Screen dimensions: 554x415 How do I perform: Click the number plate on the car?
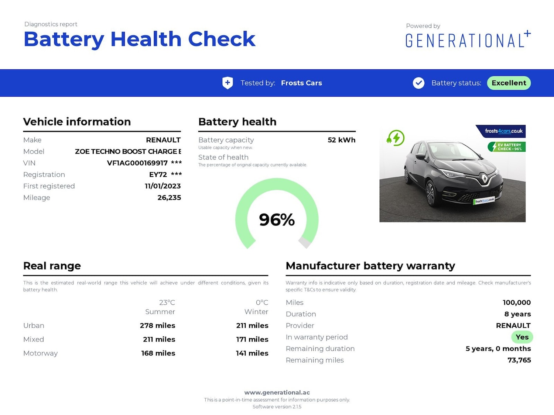pyautogui.click(x=484, y=200)
